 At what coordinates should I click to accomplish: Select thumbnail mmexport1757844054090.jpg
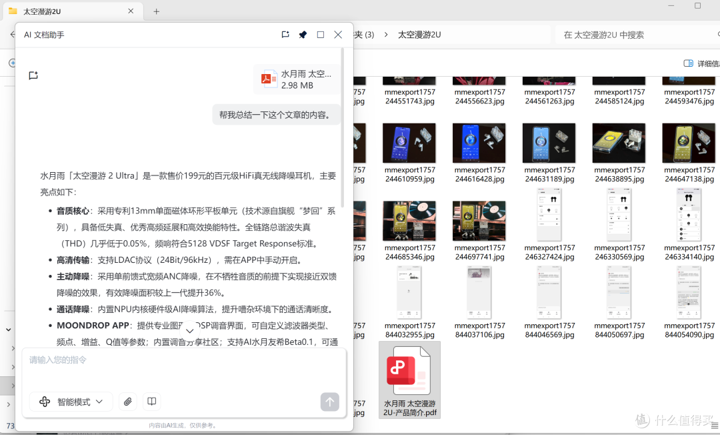689,293
